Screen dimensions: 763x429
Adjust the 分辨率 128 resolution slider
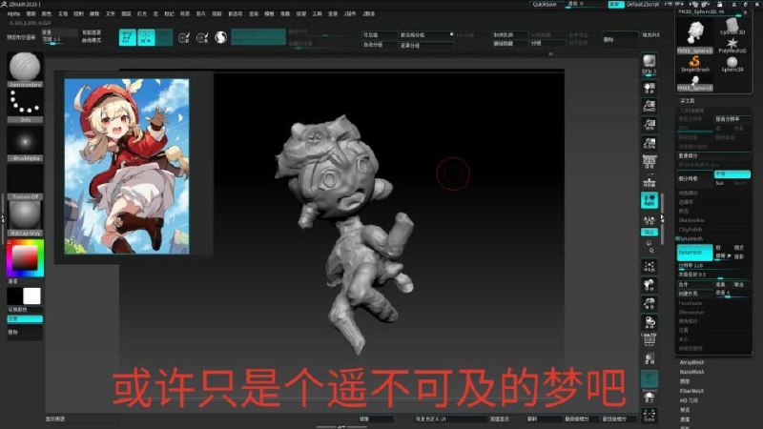[x=713, y=266]
